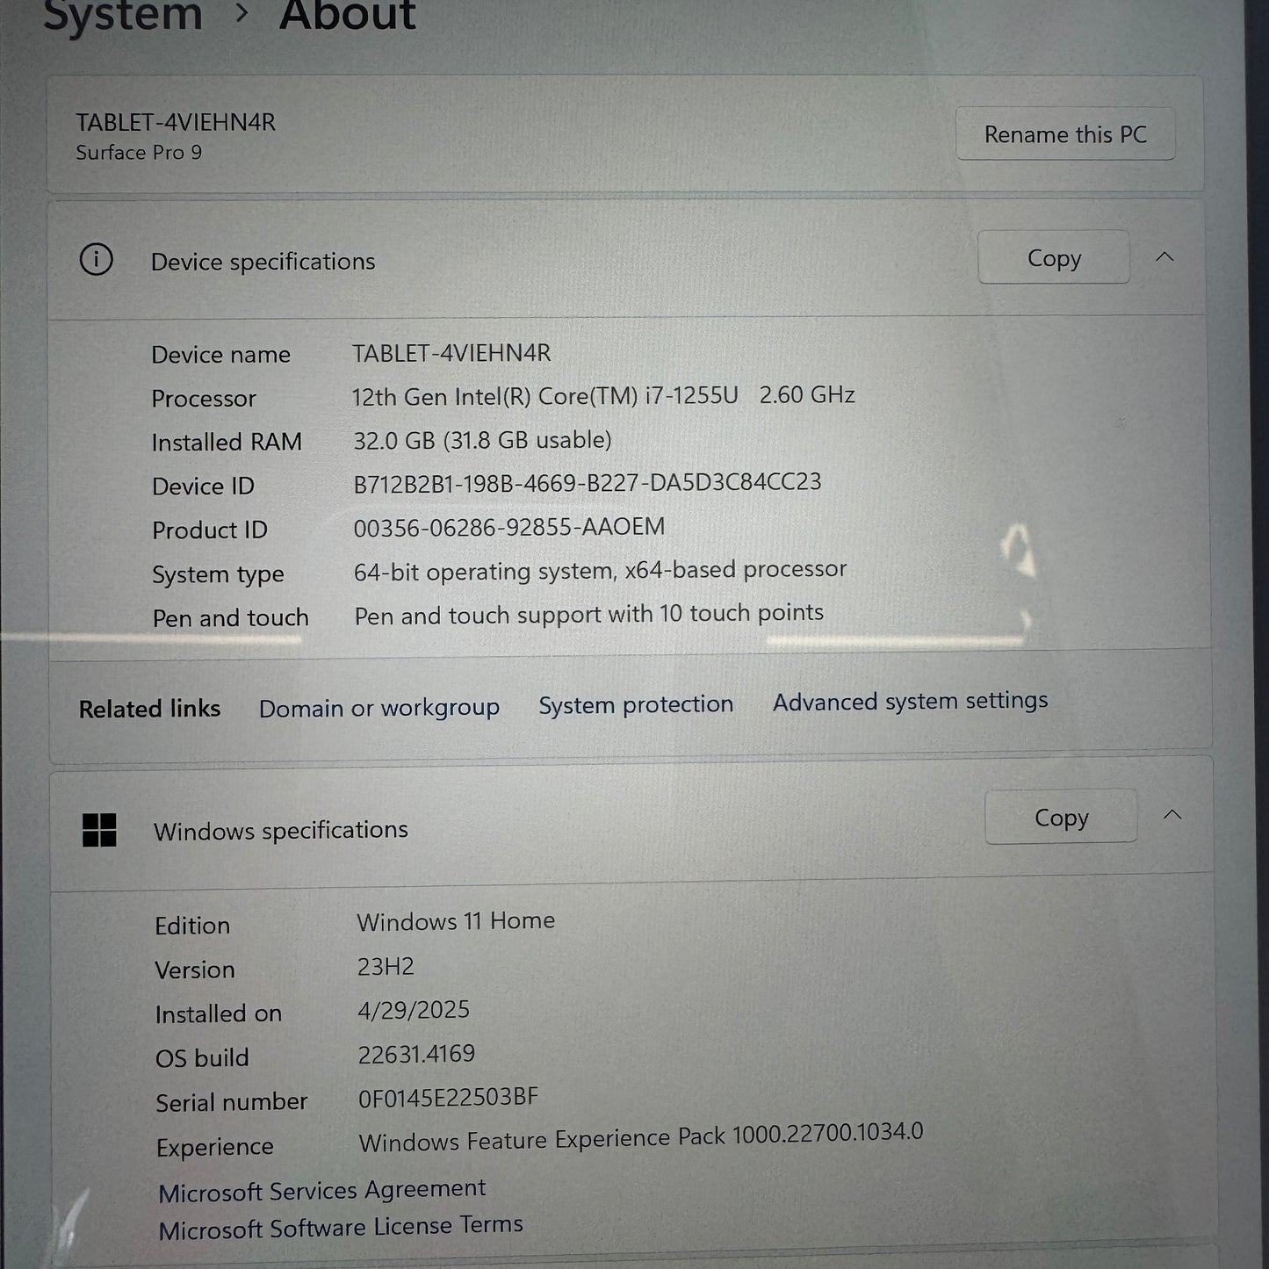This screenshot has width=1269, height=1269.
Task: Click the OS build label
Action: point(202,1058)
